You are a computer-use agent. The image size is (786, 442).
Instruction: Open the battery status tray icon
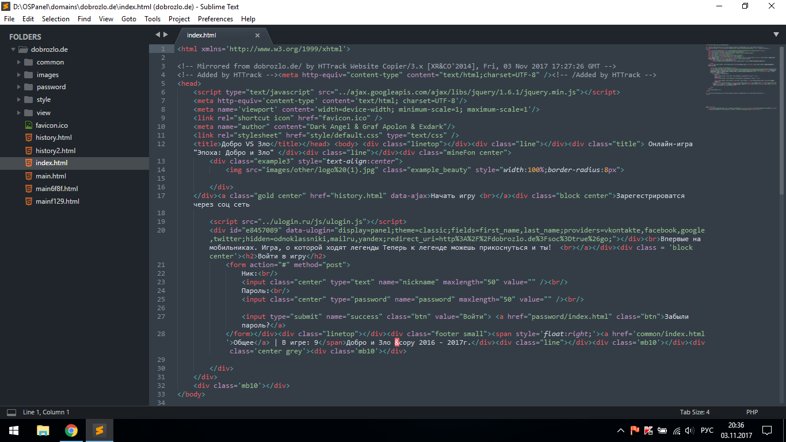(662, 430)
